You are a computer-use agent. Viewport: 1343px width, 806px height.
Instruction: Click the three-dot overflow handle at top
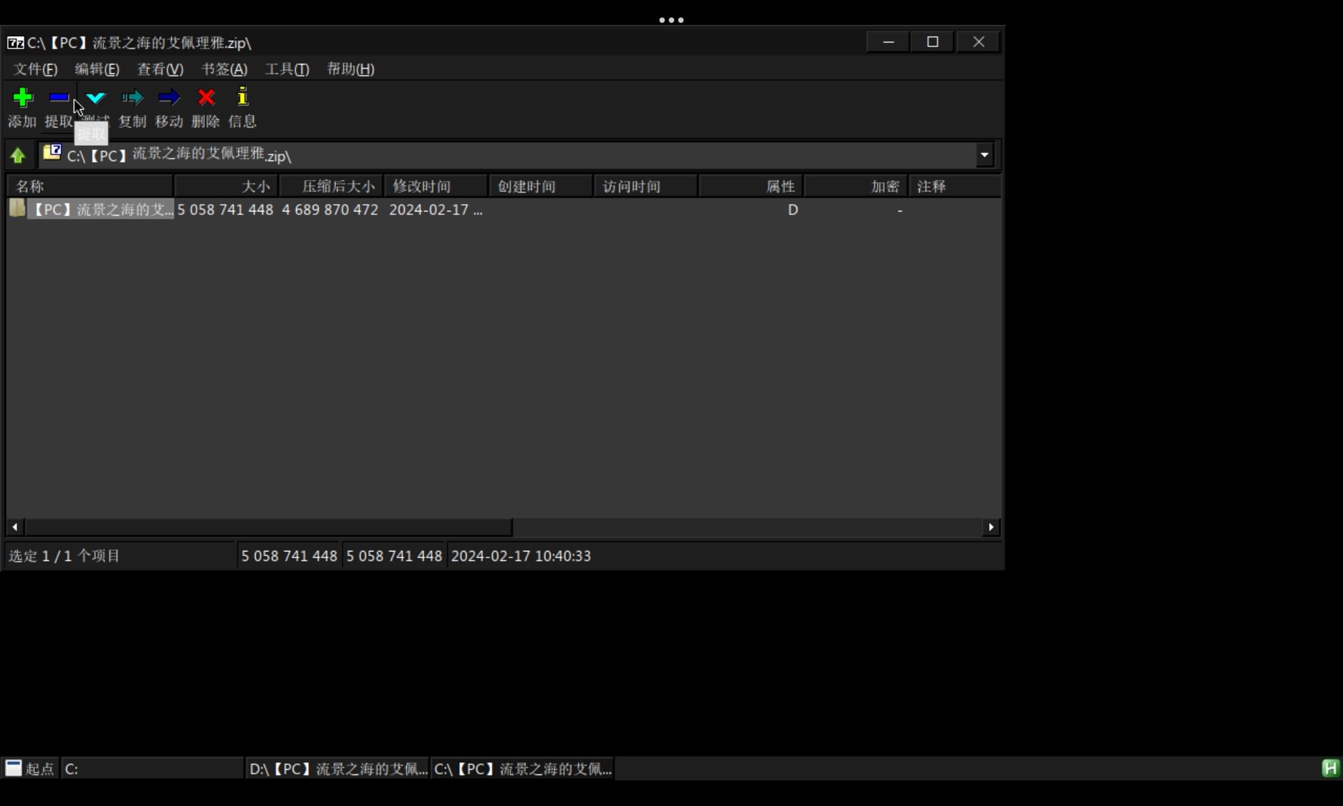671,20
